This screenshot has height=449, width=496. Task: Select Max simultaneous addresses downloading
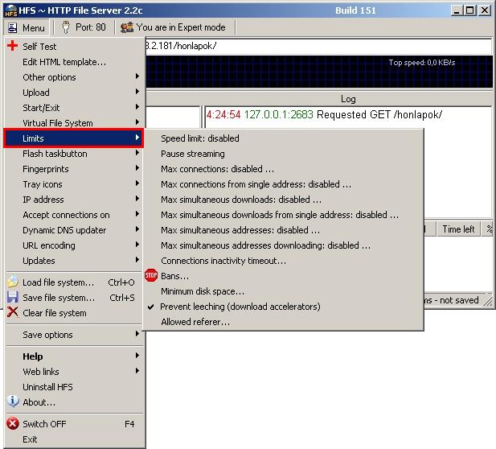[283, 245]
